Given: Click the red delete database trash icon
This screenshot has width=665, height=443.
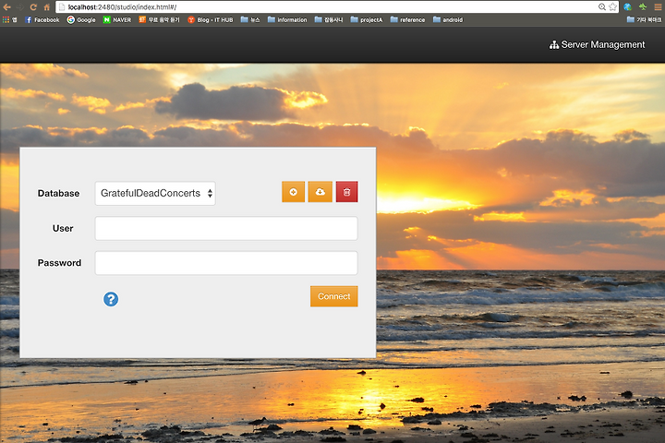Looking at the screenshot, I should click(347, 192).
